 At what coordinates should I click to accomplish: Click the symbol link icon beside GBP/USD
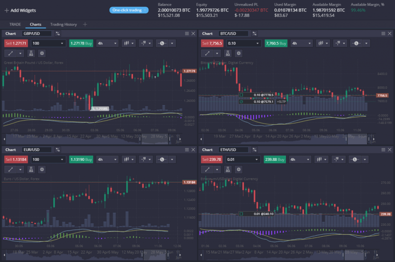pyautogui.click(x=58, y=33)
